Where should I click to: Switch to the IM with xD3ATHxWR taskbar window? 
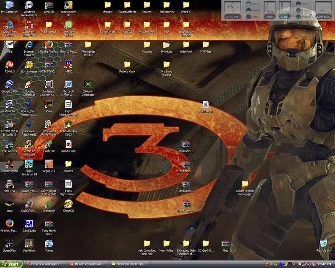(x=88, y=264)
